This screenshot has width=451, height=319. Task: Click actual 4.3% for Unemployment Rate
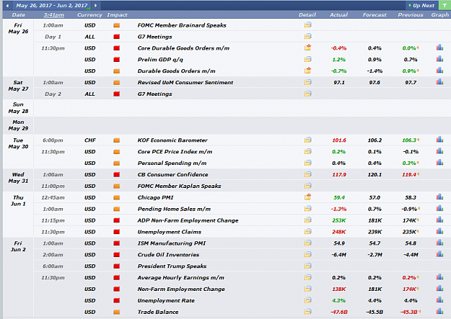tap(339, 300)
